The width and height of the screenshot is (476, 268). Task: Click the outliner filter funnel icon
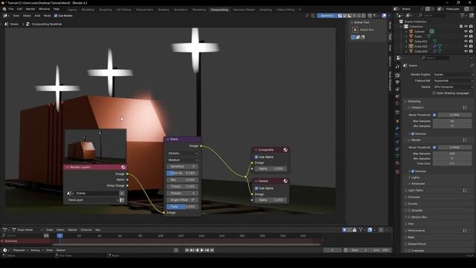click(x=463, y=15)
